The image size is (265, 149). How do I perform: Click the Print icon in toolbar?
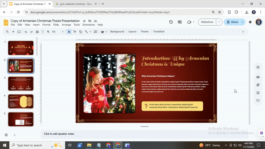37,32
